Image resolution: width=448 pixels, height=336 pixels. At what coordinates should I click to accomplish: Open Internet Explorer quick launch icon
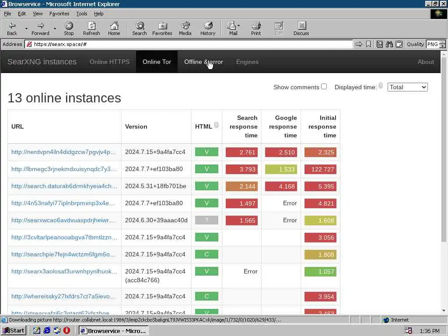(47, 331)
